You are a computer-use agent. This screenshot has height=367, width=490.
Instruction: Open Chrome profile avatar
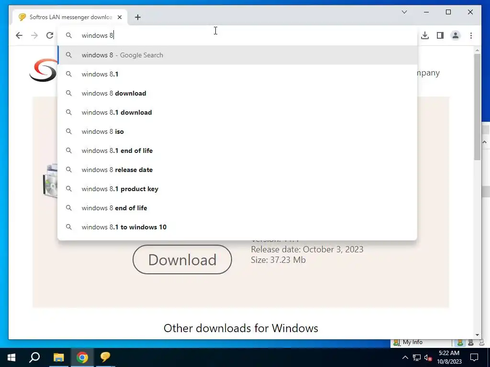click(456, 35)
